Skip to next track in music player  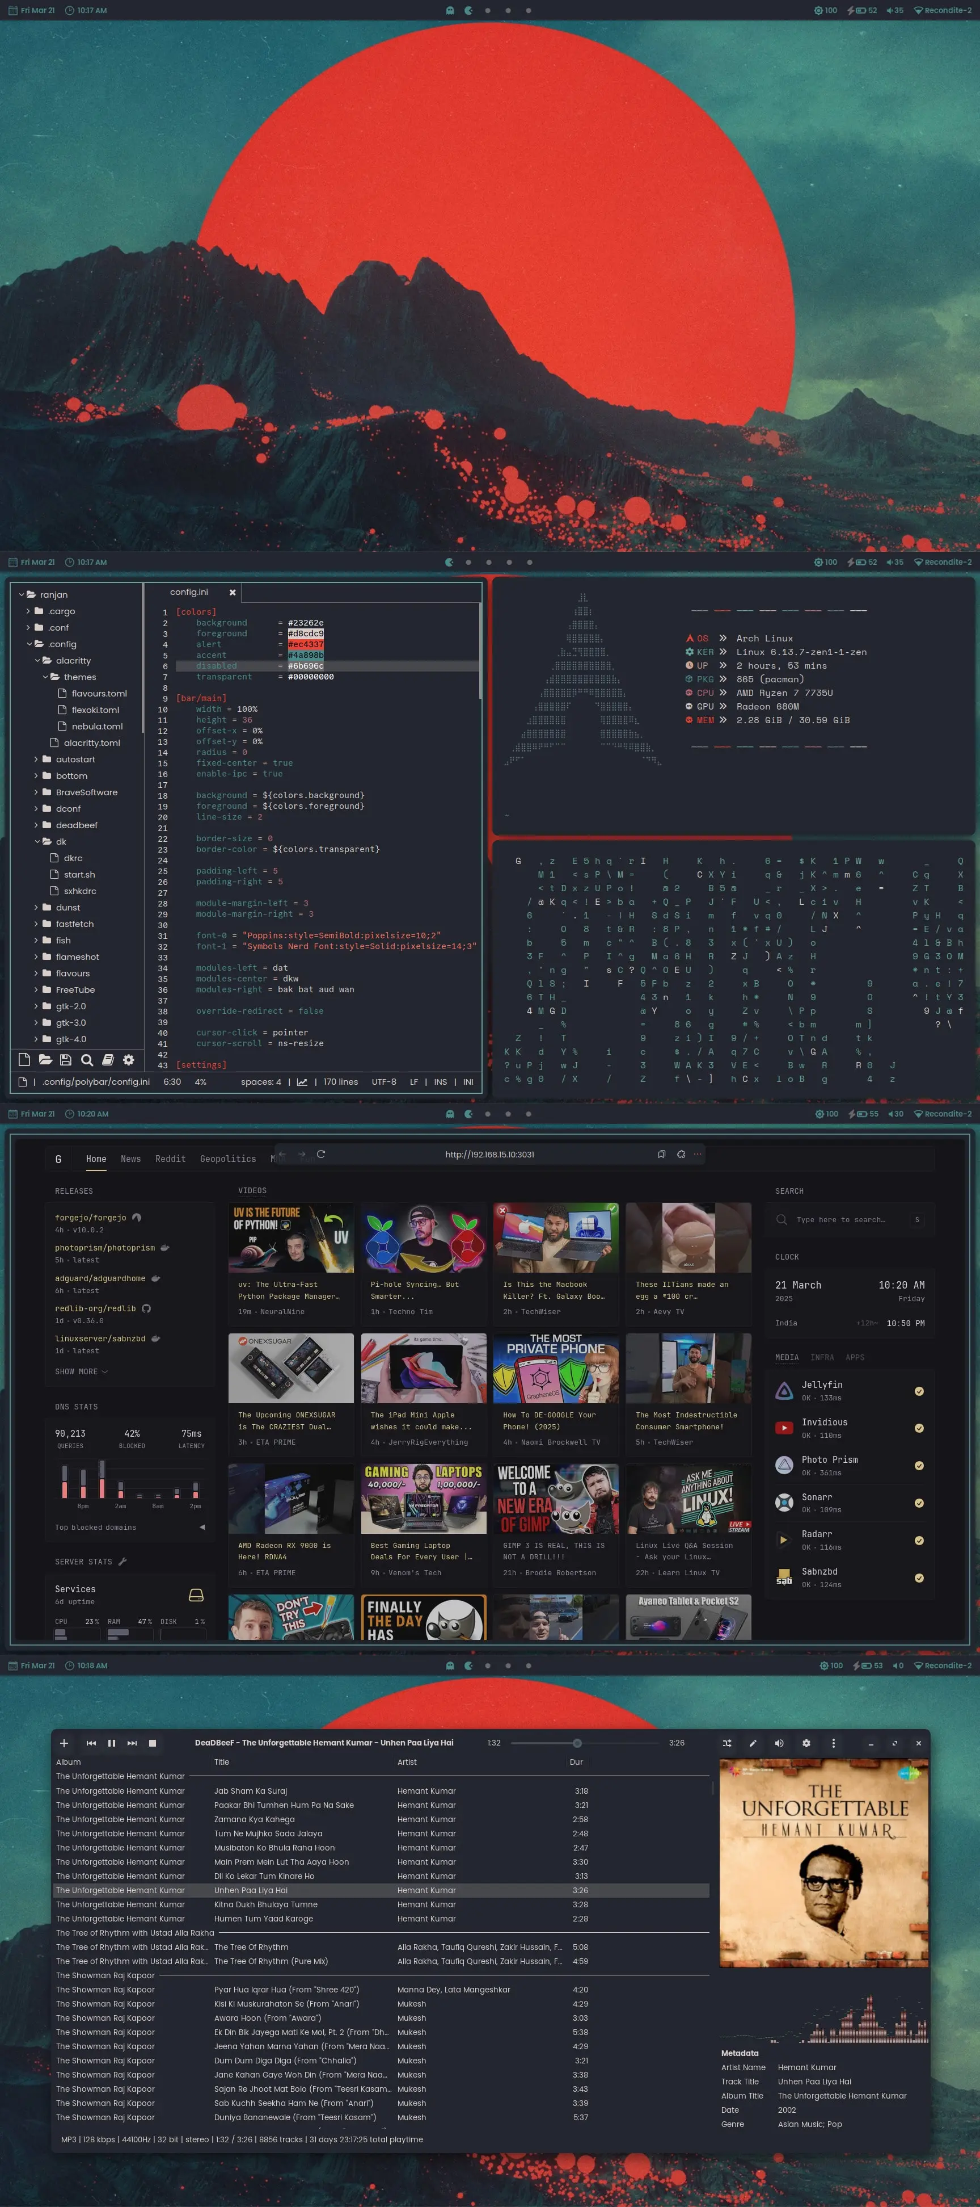point(132,1743)
